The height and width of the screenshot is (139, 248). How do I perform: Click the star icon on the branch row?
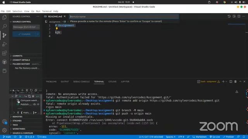(33, 96)
